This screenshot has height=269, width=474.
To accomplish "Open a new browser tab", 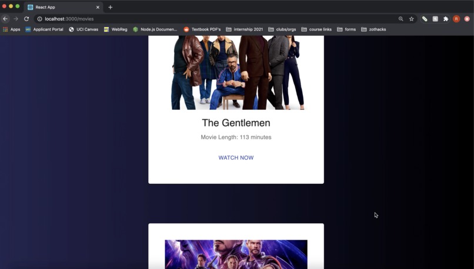I will tap(111, 7).
